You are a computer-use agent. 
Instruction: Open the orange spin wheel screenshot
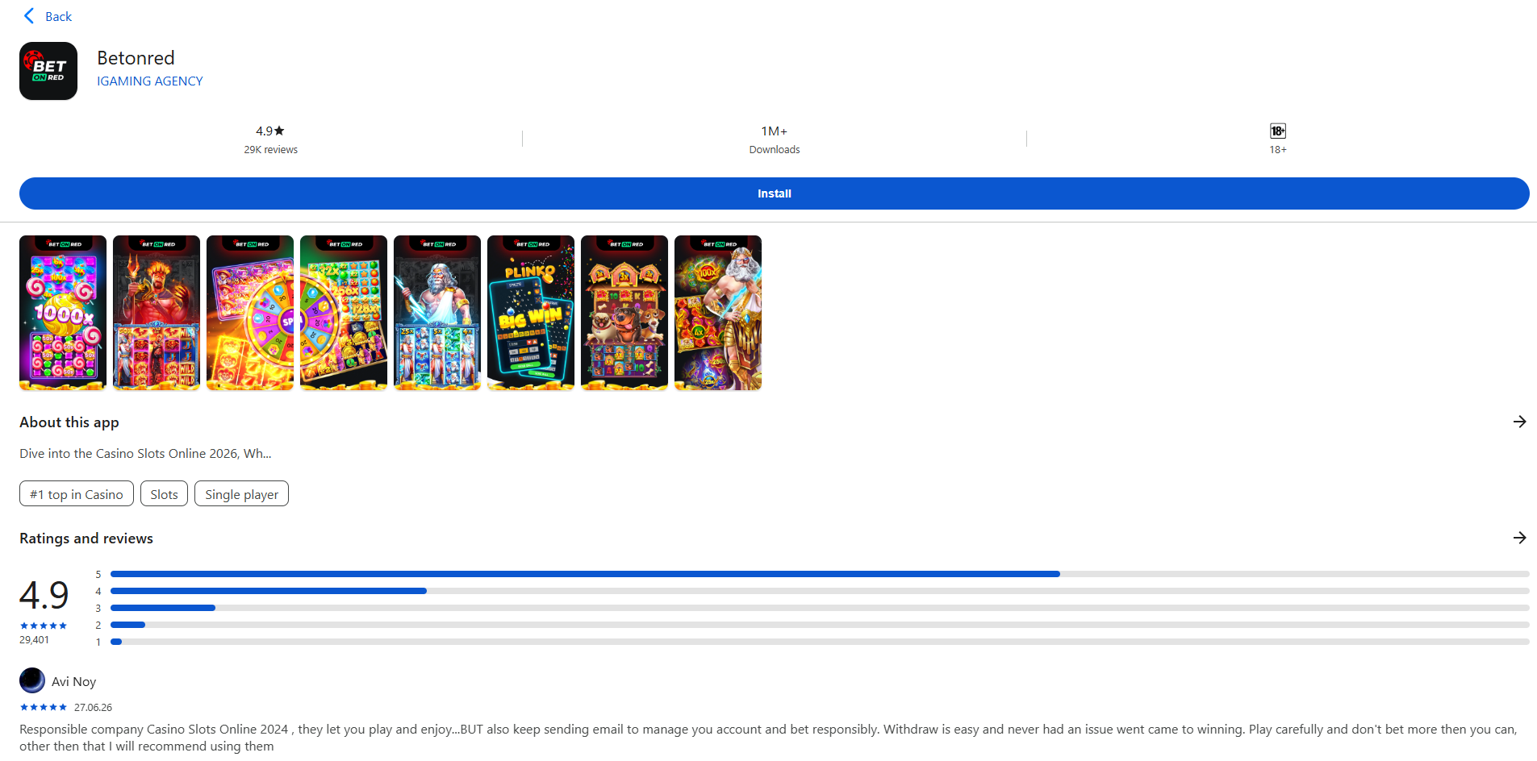(x=250, y=313)
